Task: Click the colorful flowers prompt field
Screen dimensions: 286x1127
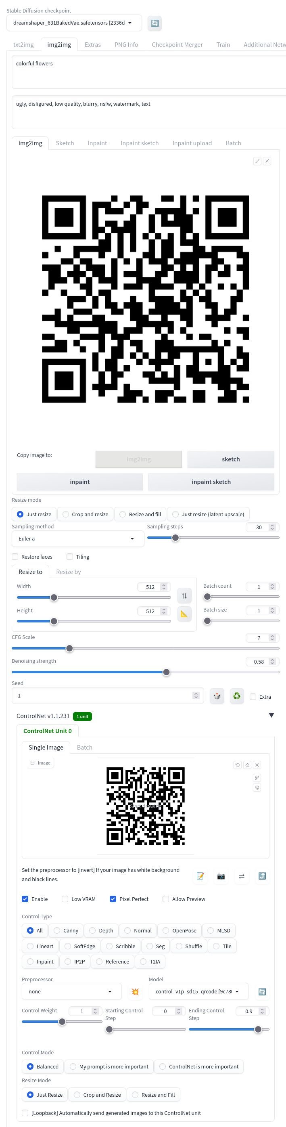Action: tap(149, 72)
